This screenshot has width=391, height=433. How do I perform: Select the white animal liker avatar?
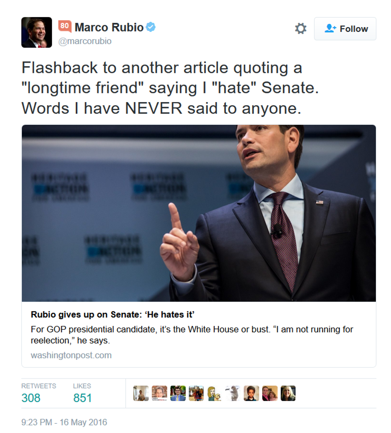coord(233,393)
